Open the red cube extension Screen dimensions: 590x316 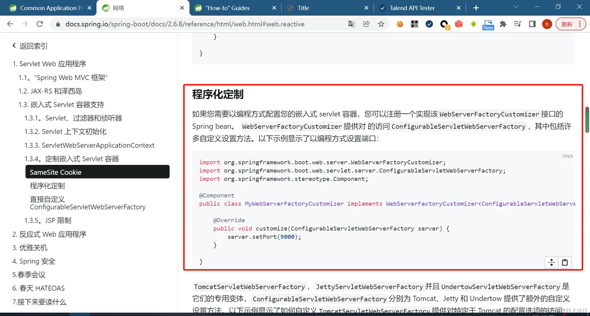coord(459,24)
